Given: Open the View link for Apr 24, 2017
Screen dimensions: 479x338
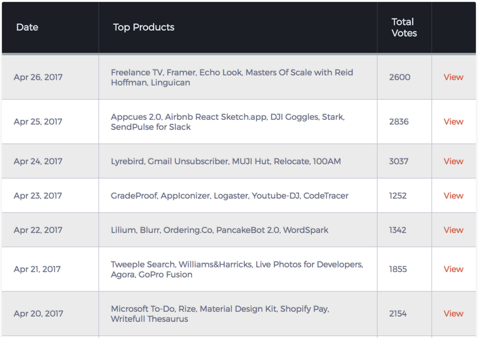Looking at the screenshot, I should (454, 161).
